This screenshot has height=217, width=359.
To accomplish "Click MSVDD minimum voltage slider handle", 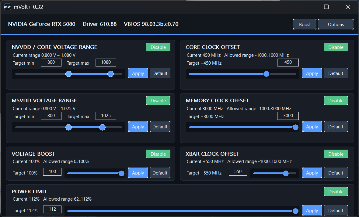I will (68, 127).
